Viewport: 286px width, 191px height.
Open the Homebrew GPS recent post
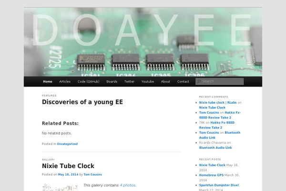[211, 175]
